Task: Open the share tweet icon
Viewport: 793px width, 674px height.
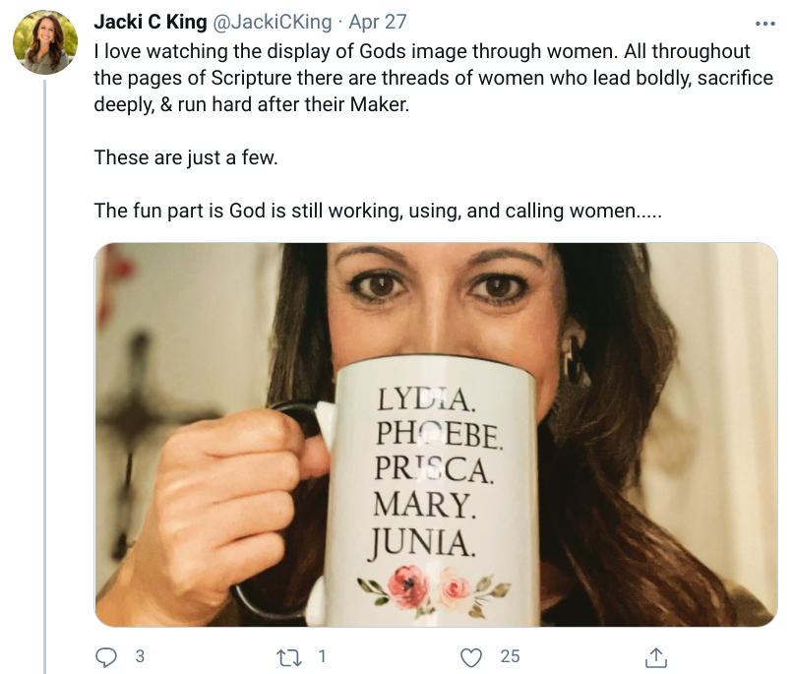Action: [657, 656]
